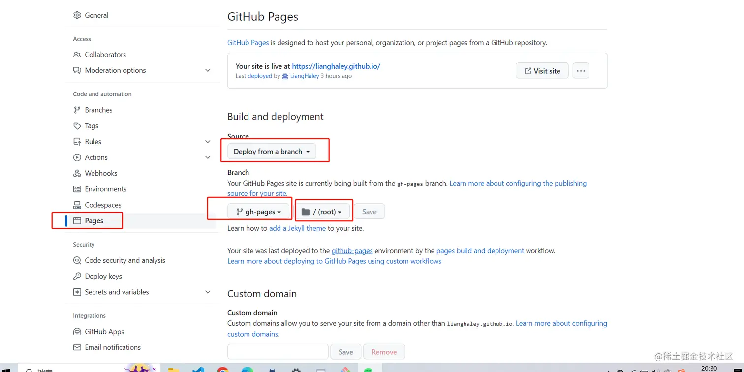Click the "add a Jekyll theme" link
This screenshot has width=744, height=372.
tap(297, 228)
